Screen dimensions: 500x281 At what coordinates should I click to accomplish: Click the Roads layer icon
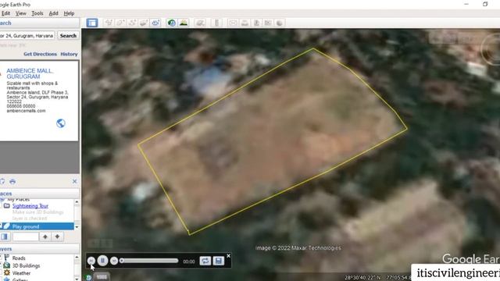(7, 258)
